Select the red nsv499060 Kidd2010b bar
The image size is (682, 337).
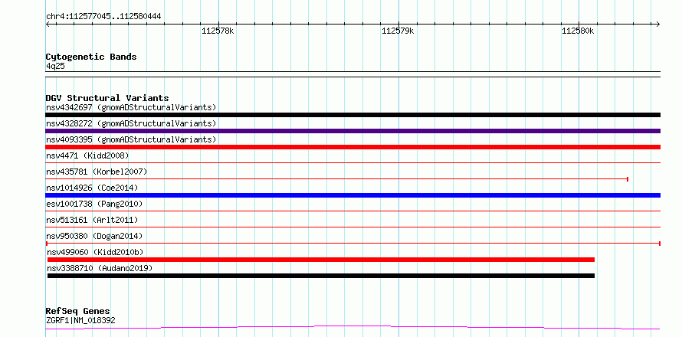tap(321, 260)
